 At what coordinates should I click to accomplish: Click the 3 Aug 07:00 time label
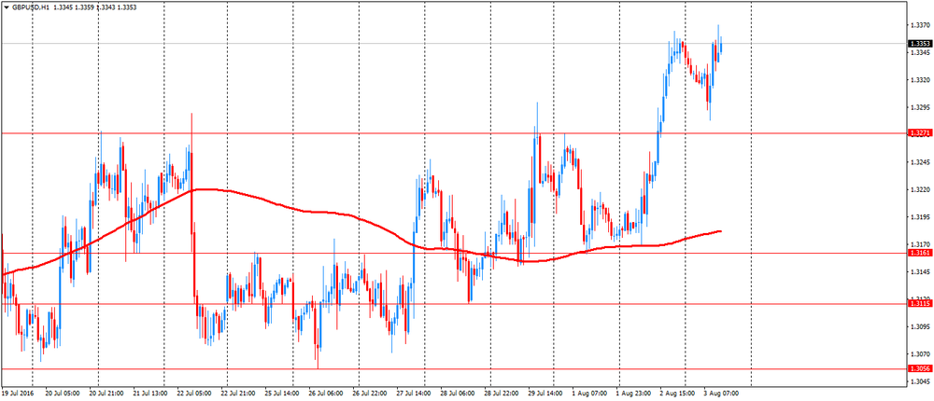[723, 394]
